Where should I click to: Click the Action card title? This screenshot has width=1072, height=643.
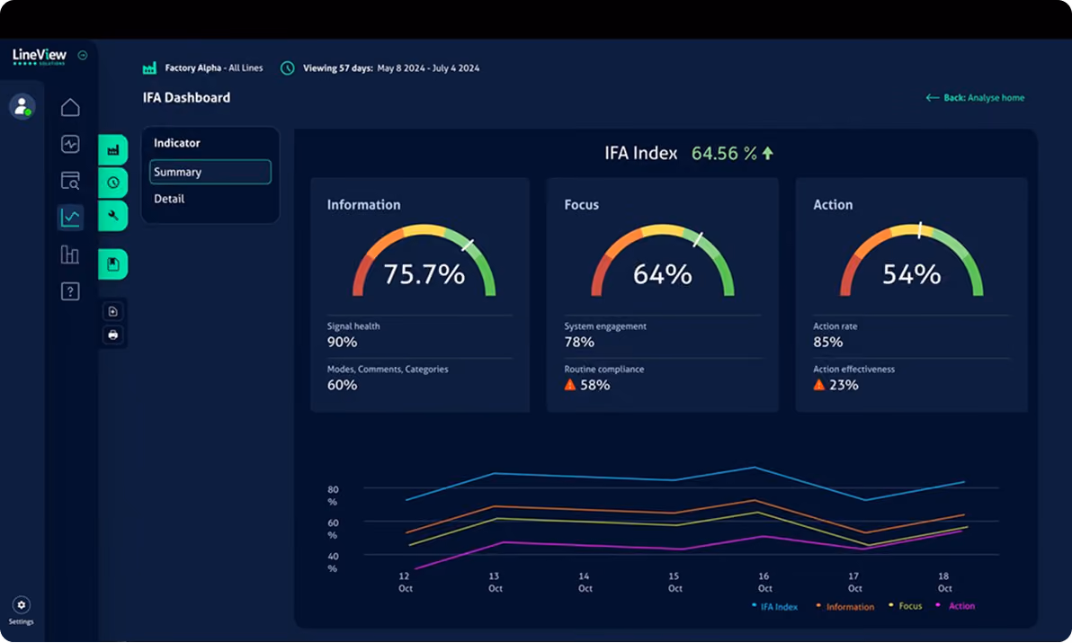click(833, 204)
